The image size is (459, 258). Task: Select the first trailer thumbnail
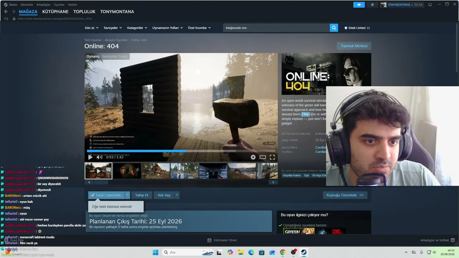[99, 171]
